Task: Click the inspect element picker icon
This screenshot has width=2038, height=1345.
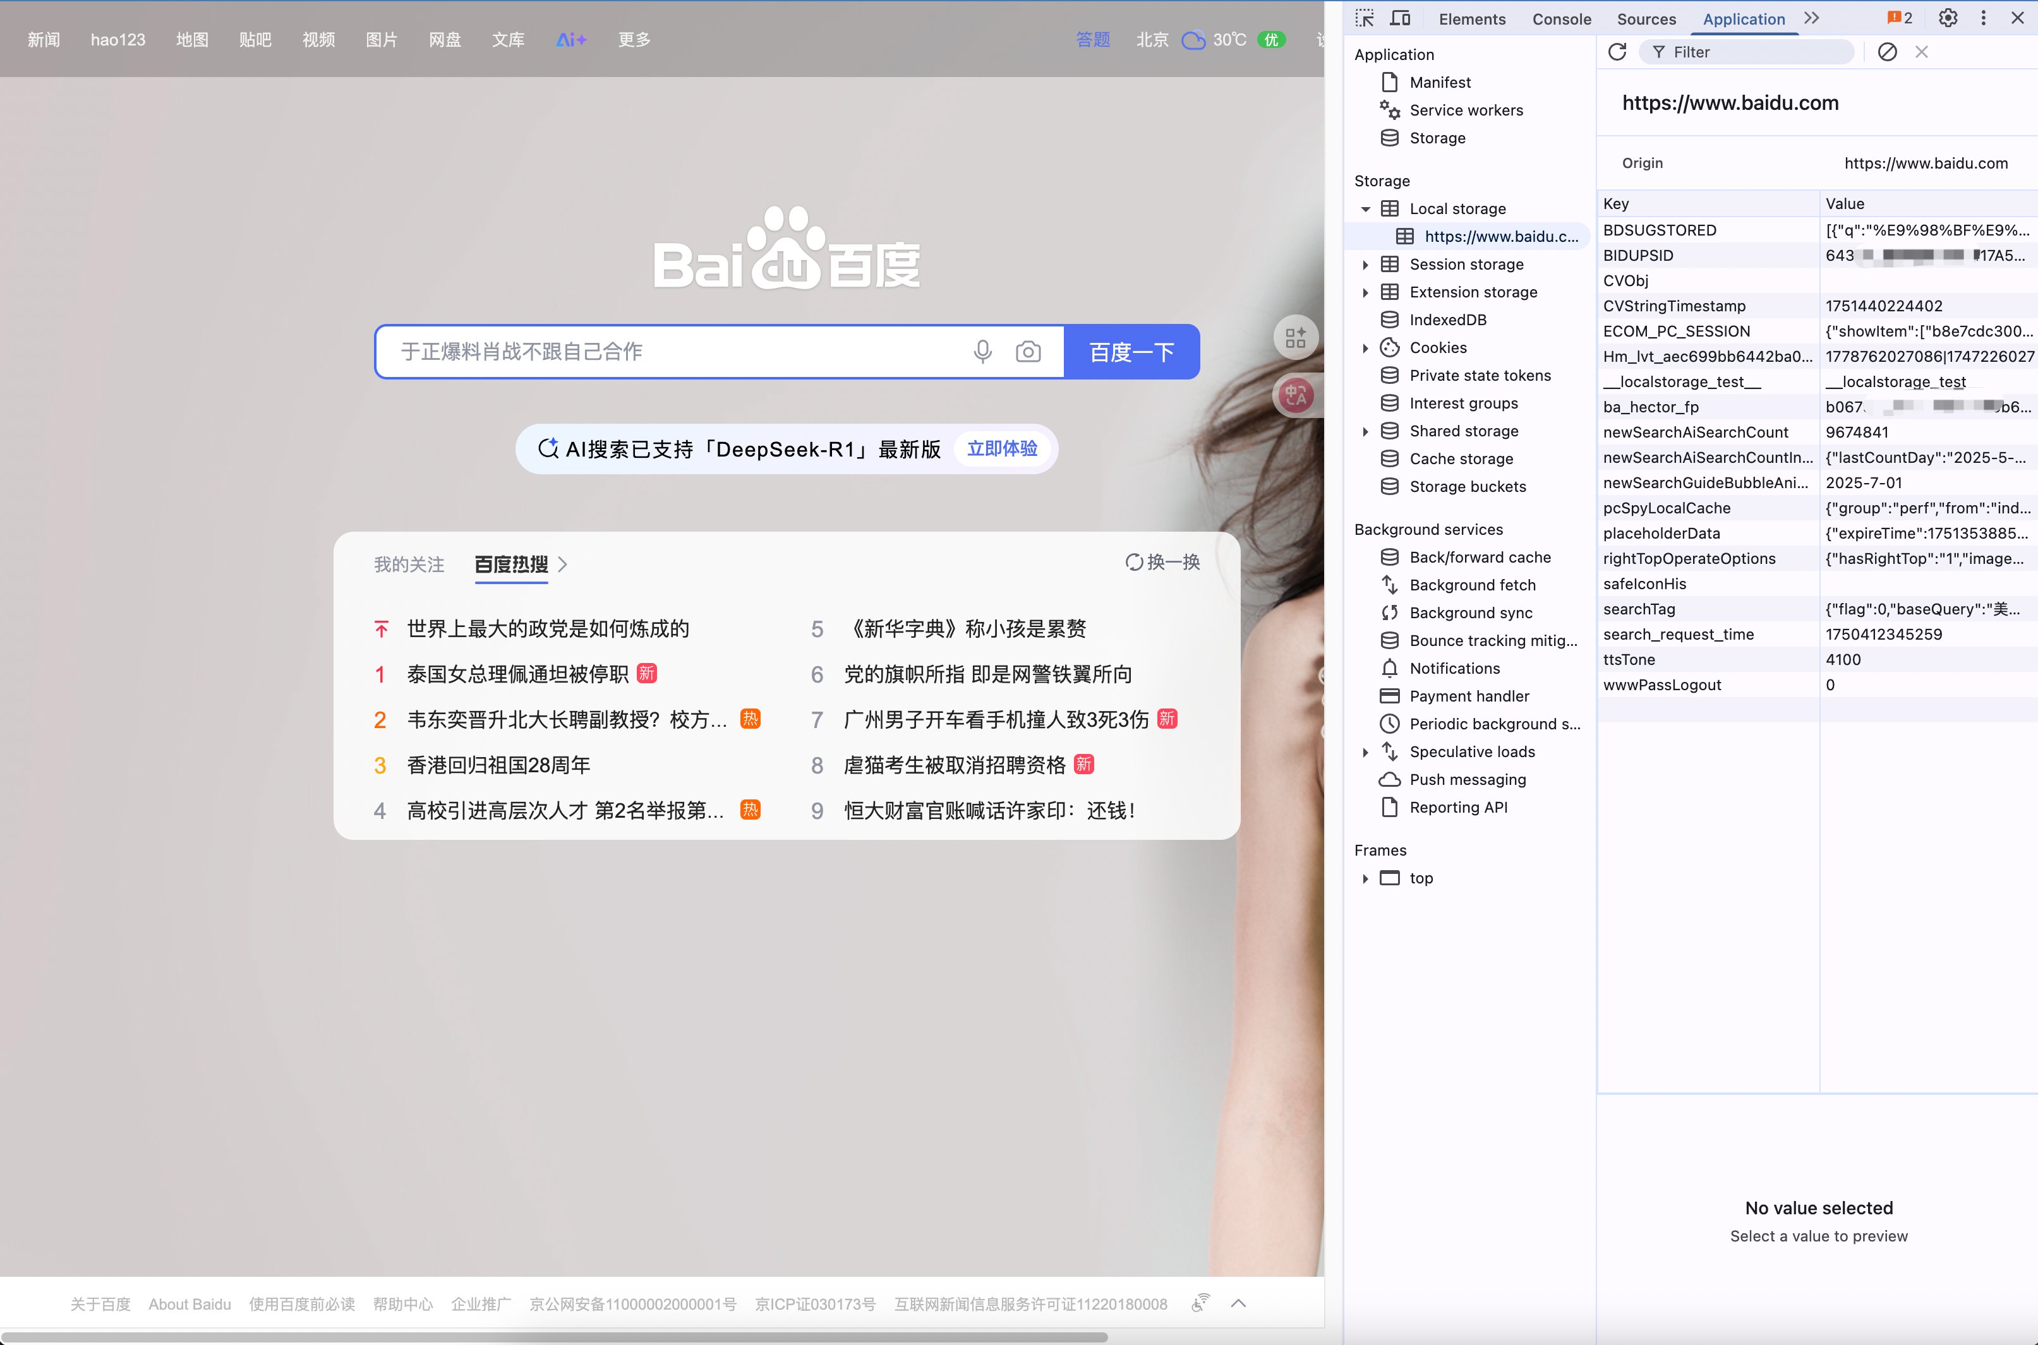Action: tap(1363, 18)
